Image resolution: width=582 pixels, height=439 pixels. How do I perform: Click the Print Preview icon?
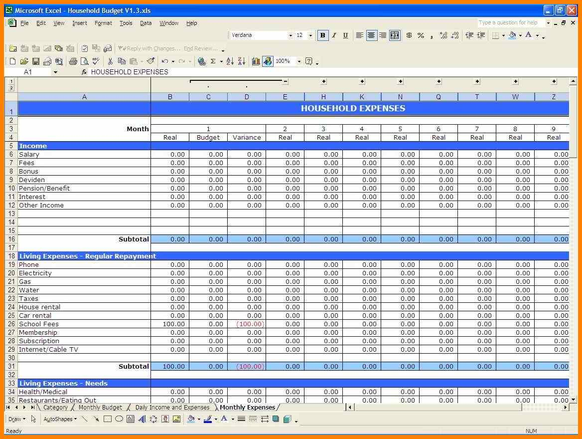pyautogui.click(x=85, y=61)
